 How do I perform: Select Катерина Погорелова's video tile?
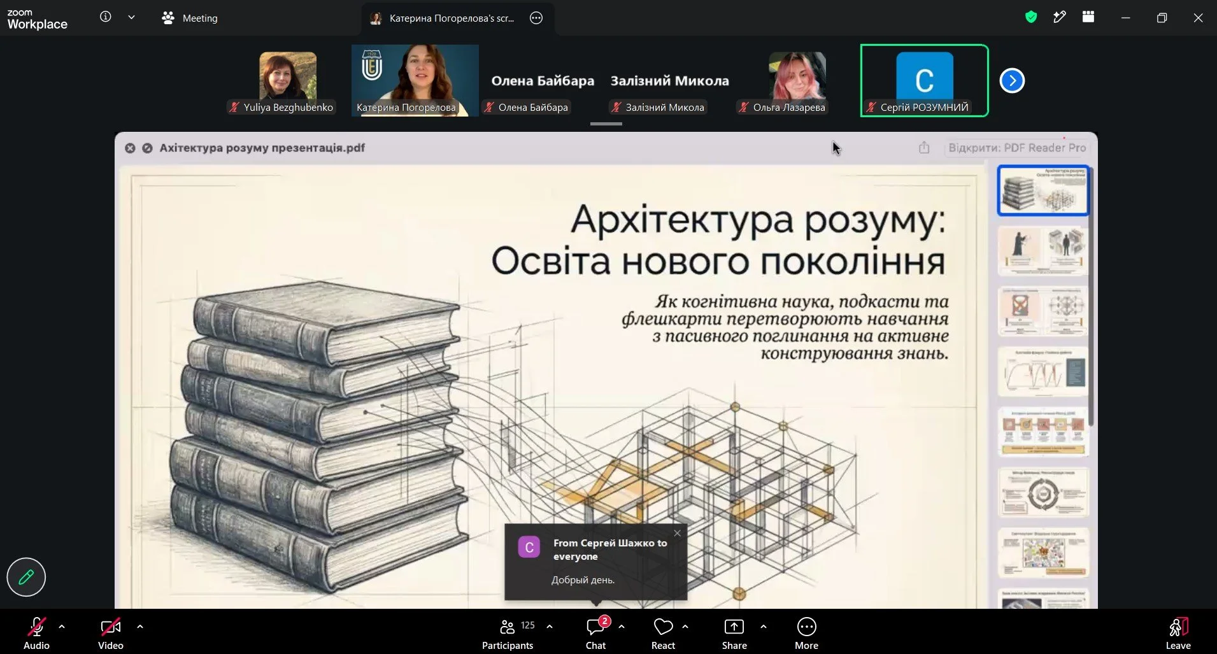click(415, 81)
